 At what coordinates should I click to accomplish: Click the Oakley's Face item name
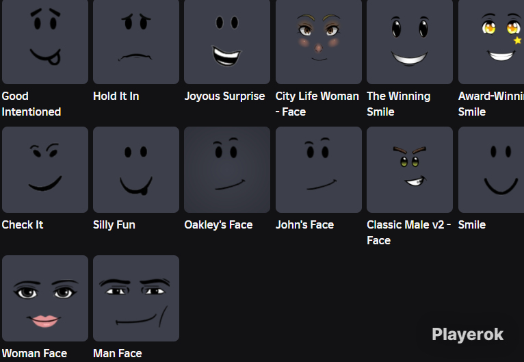218,224
